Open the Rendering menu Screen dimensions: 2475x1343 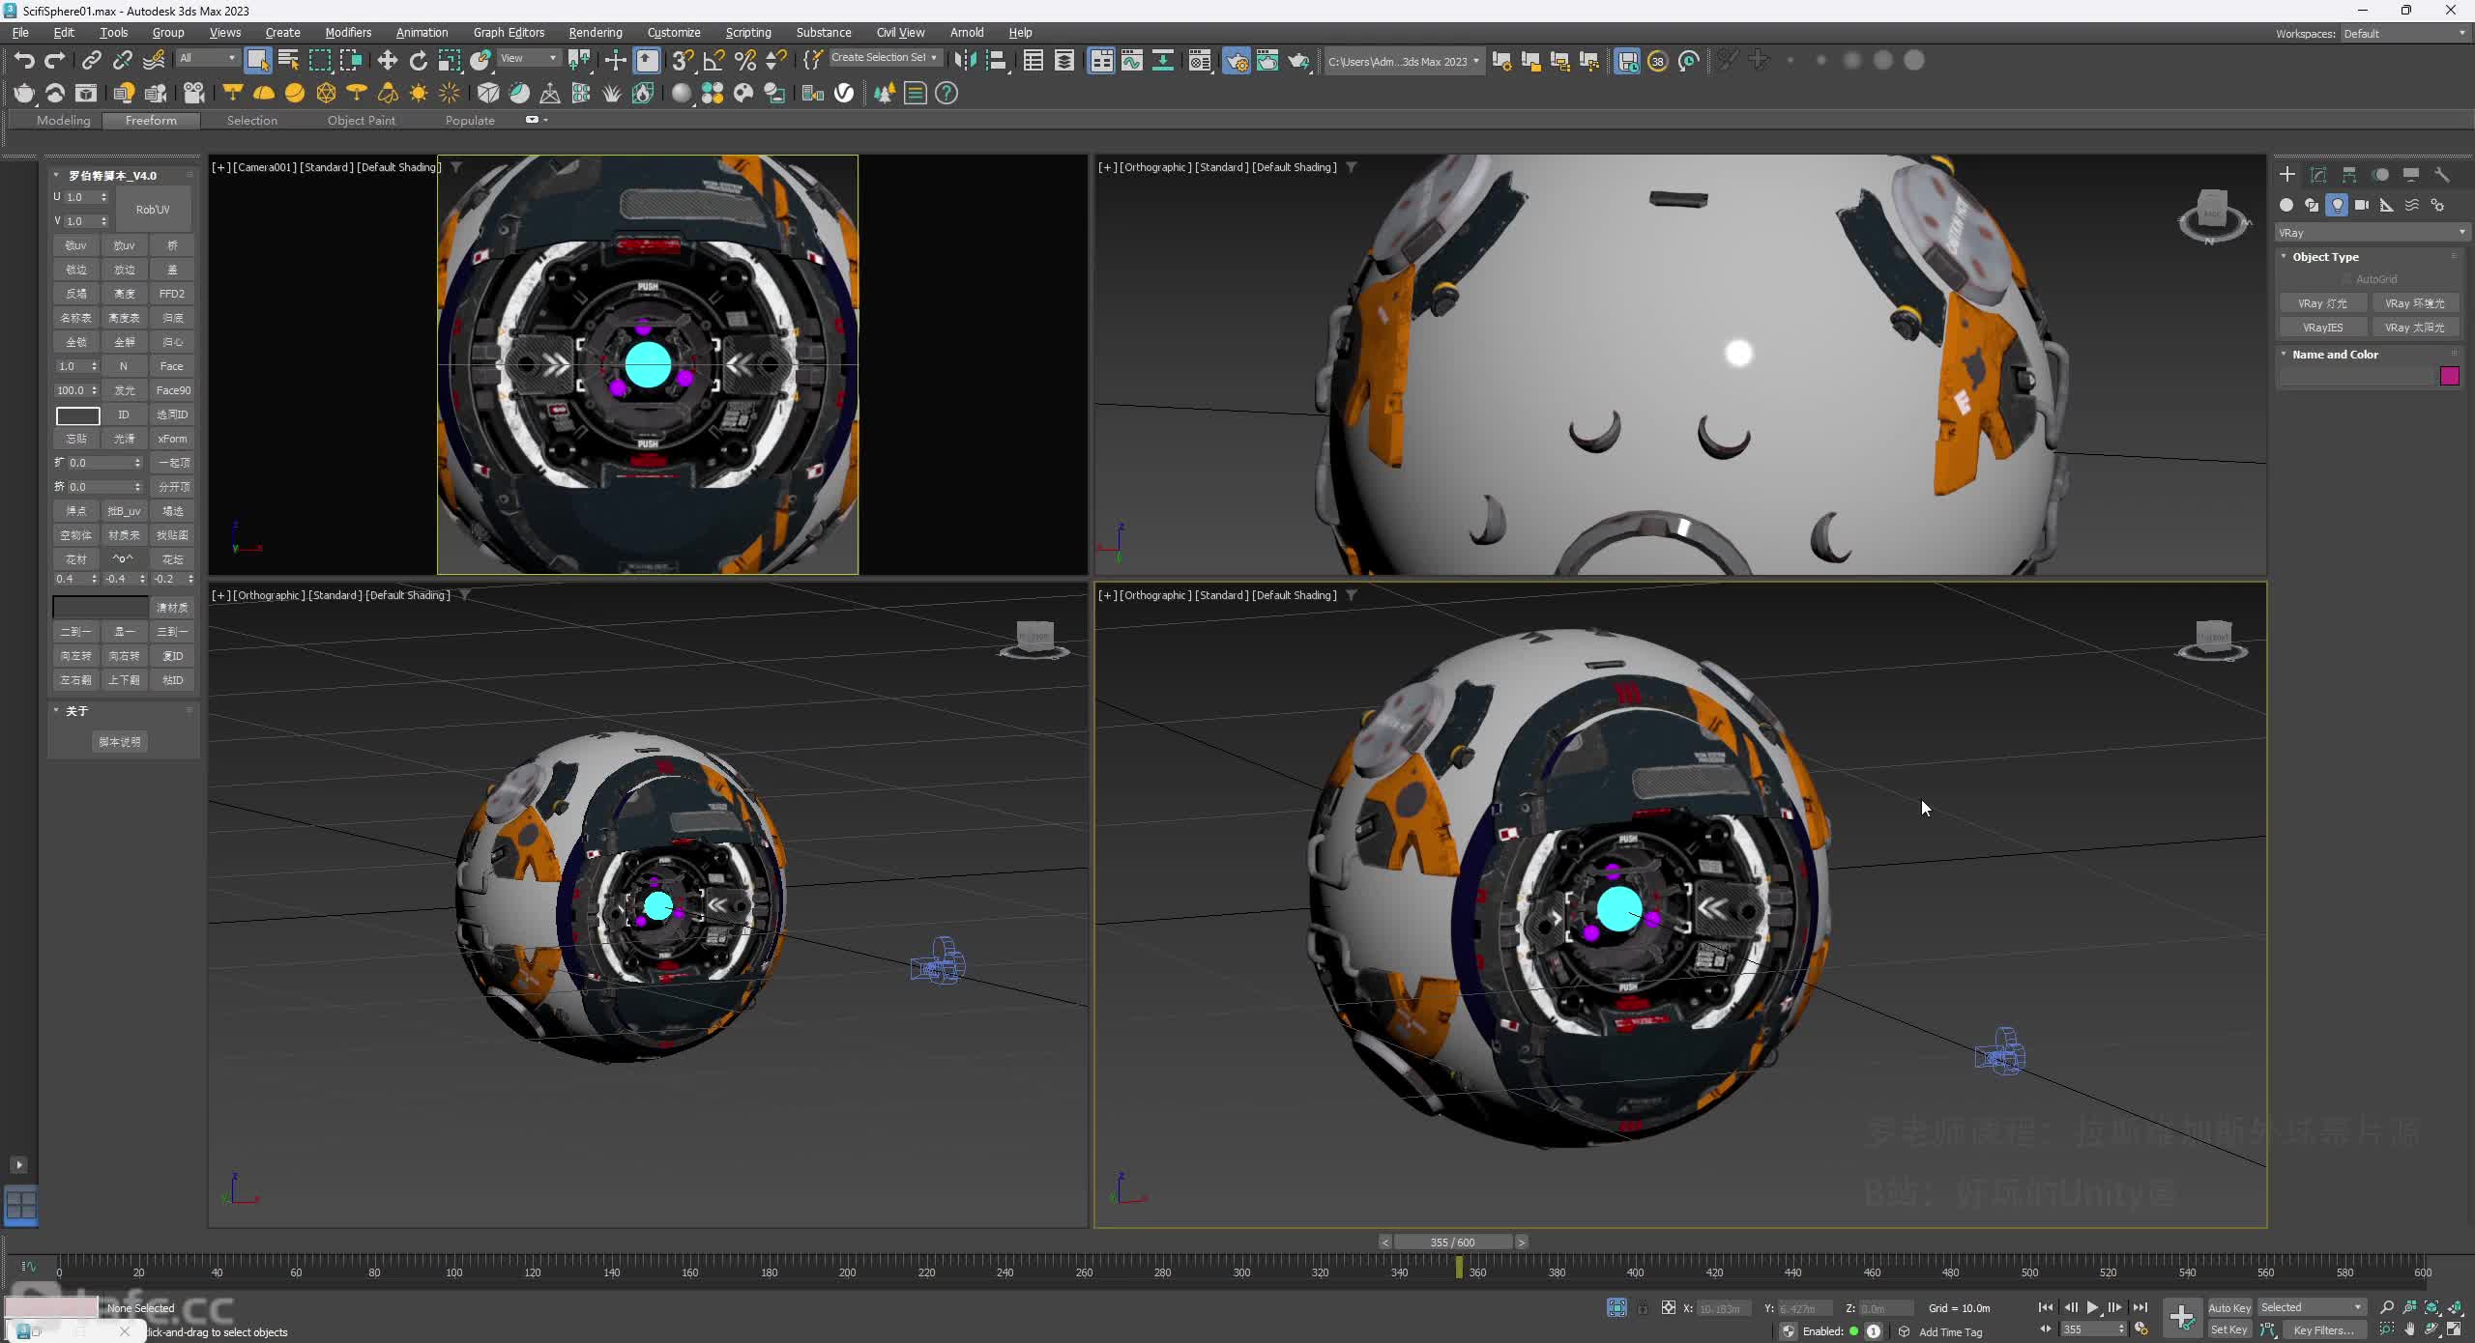point(596,33)
